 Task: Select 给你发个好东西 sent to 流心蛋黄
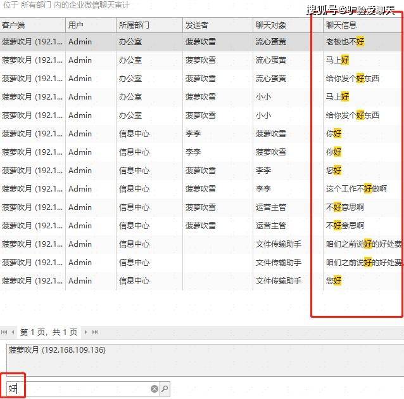353,79
